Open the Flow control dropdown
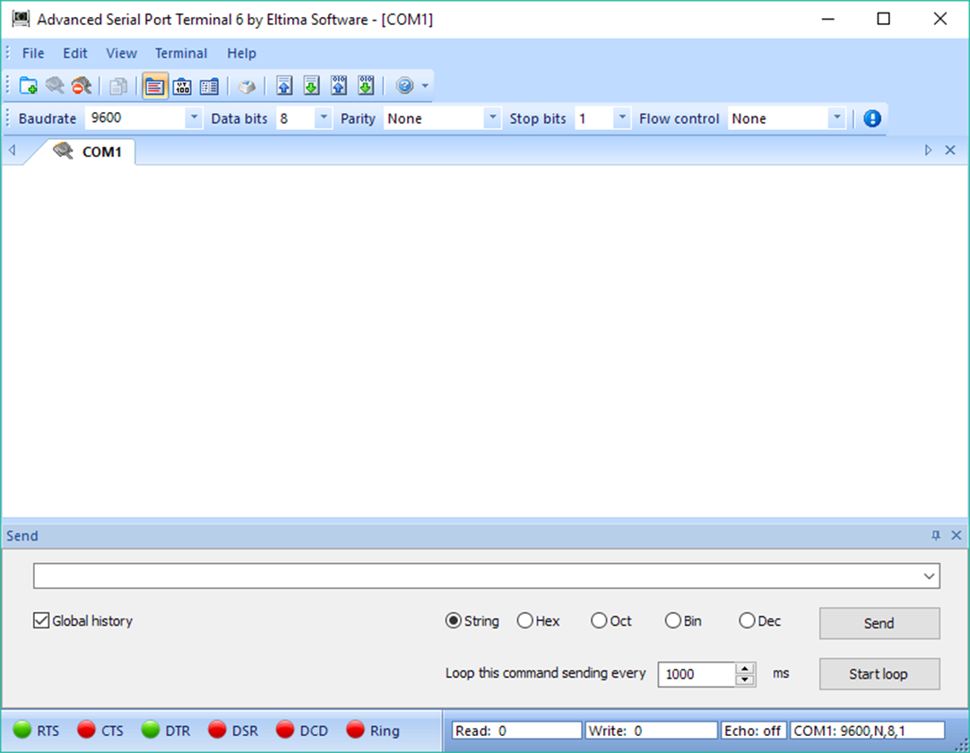The width and height of the screenshot is (970, 753). point(836,117)
